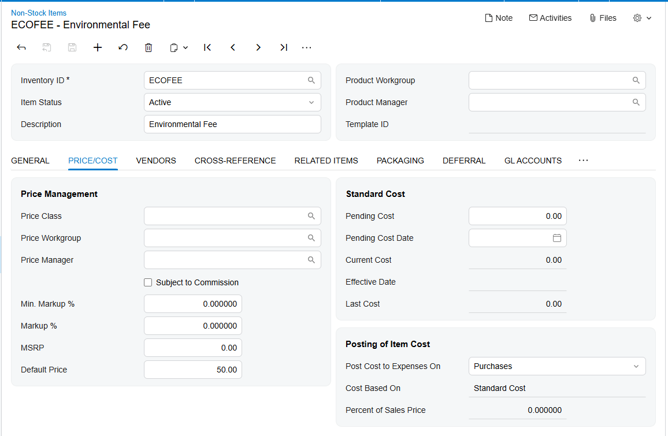Click the Non-Stock Items breadcrumb link
Viewport: 668px width, 436px height.
point(39,13)
